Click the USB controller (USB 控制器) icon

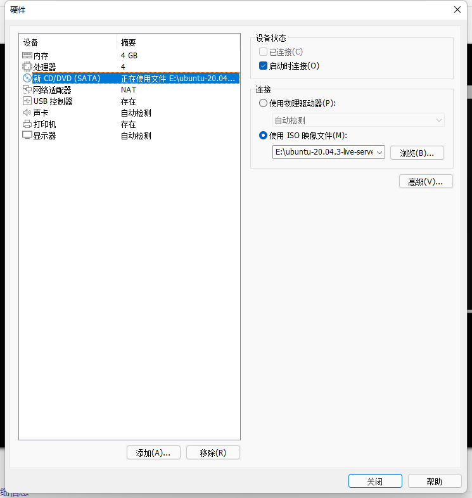(x=27, y=101)
